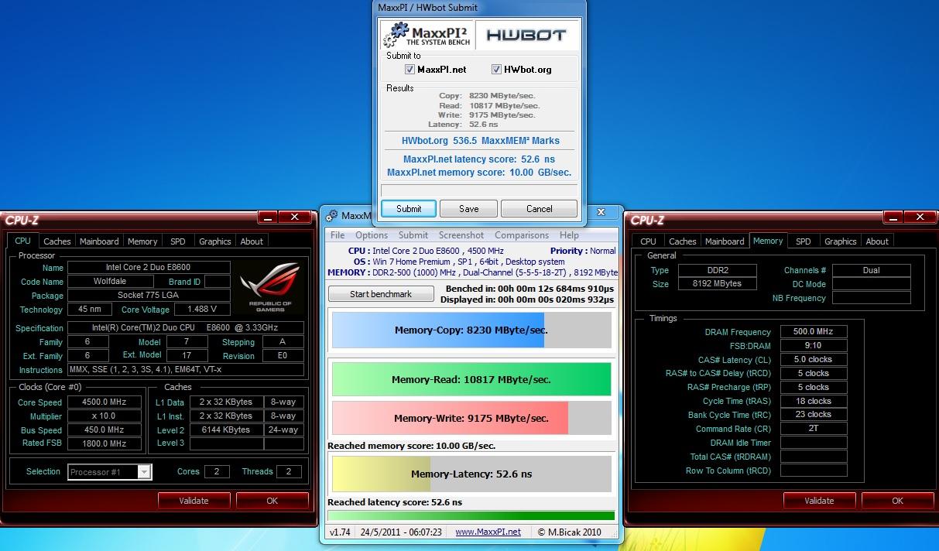This screenshot has width=939, height=551.
Task: Minimize the left CPU-Z window
Action: [267, 218]
